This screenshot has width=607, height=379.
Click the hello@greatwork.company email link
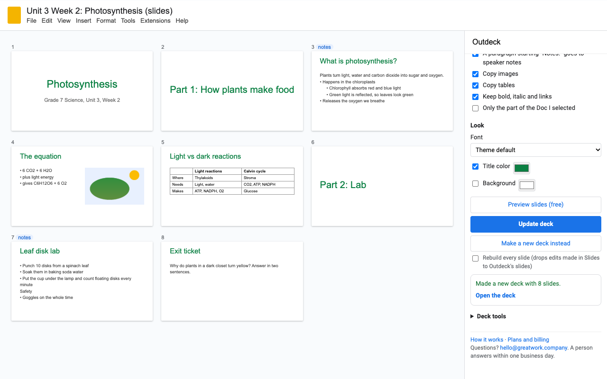(x=533, y=348)
